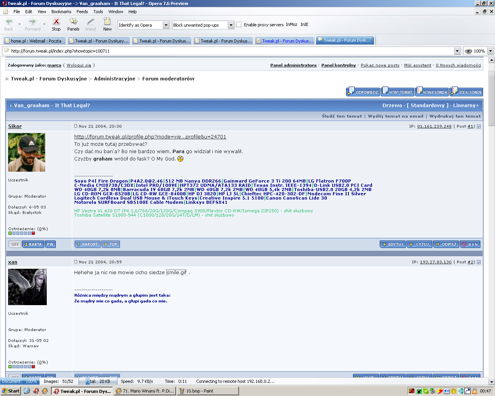Click the OFF status button in Sikor's post
Image resolution: width=495 pixels, height=396 pixels.
click(x=15, y=244)
